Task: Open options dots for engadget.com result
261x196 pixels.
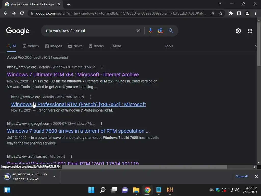Action: tap(101, 124)
